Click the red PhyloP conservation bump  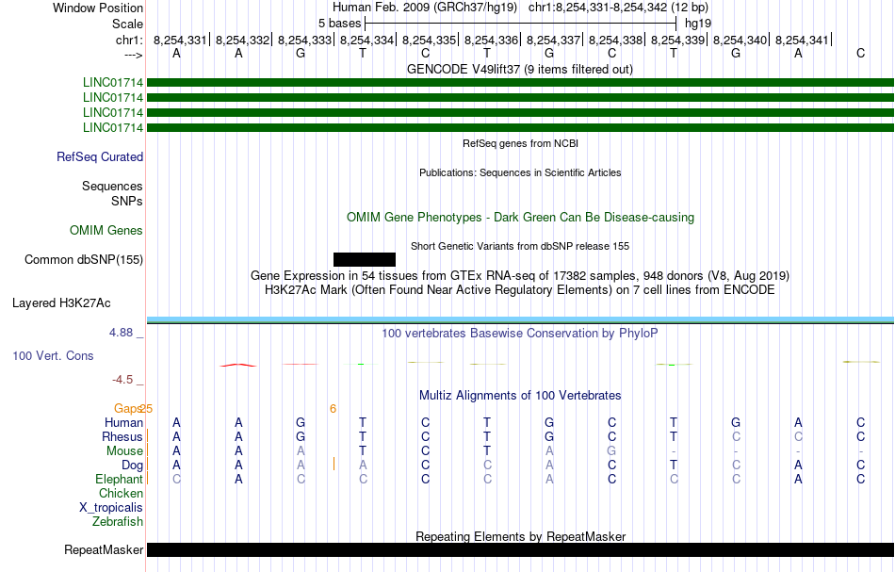click(x=238, y=365)
